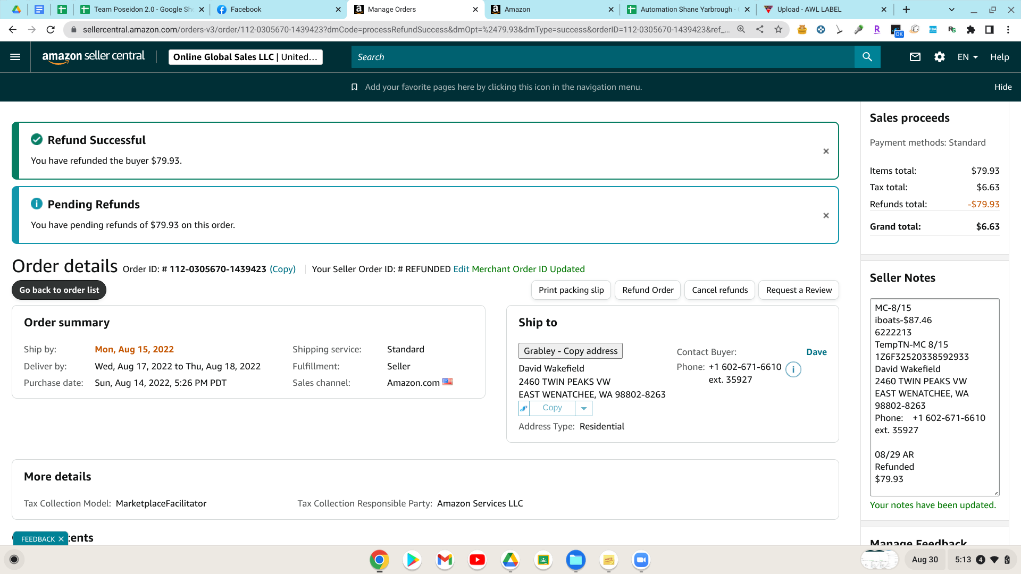Bookmark this page with the star icon

pyautogui.click(x=779, y=30)
